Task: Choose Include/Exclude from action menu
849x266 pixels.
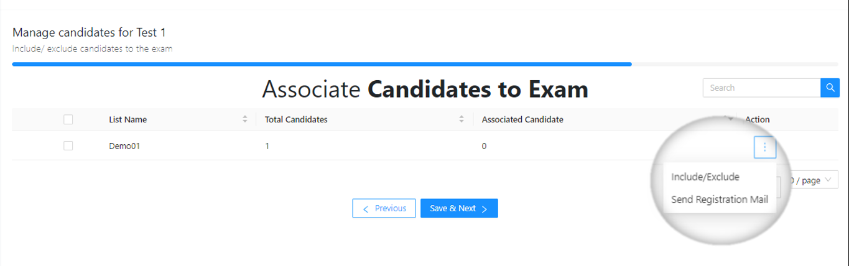Action: tap(705, 177)
